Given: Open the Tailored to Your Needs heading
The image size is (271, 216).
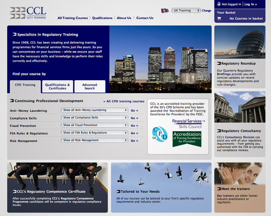Looking at the screenshot, I should pyautogui.click(x=140, y=191).
